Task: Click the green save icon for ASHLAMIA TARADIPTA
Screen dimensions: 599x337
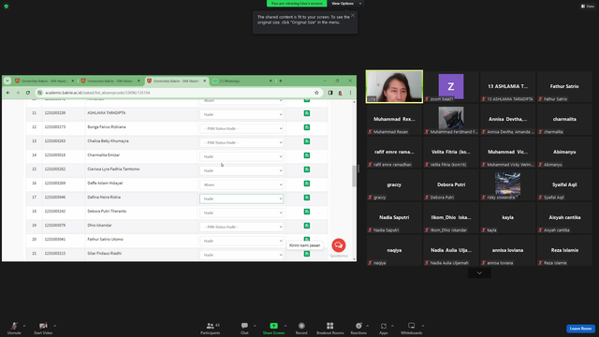Action: click(x=307, y=113)
